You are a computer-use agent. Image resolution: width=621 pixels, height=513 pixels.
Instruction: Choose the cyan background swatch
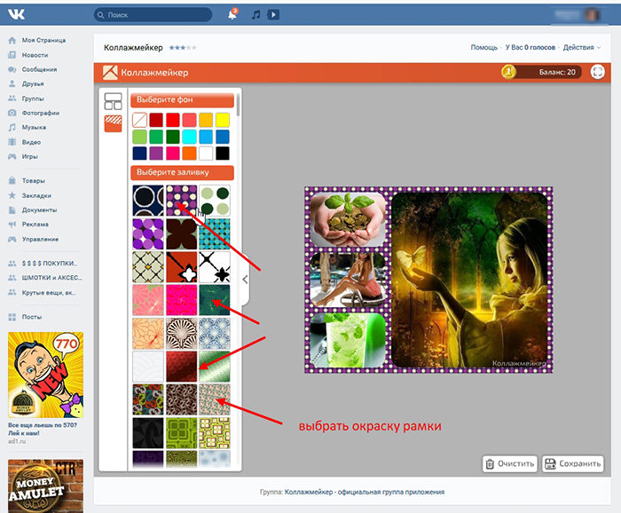pos(189,137)
